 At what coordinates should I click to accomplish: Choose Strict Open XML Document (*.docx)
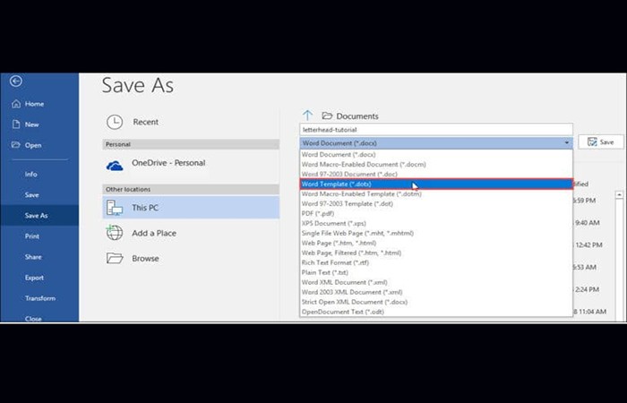[436, 302]
